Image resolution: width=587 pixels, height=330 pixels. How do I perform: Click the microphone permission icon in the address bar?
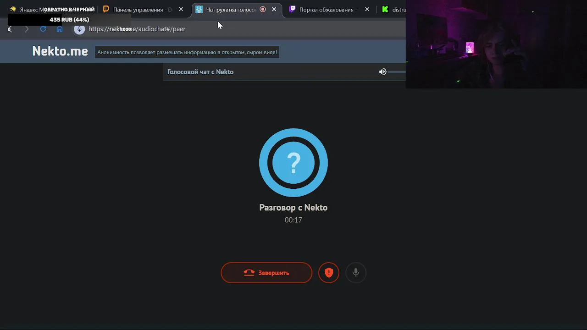[x=79, y=29]
